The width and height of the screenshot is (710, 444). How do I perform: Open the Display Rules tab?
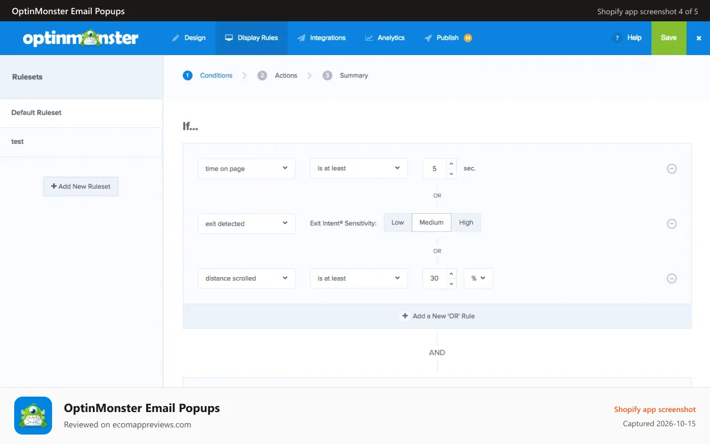point(251,38)
